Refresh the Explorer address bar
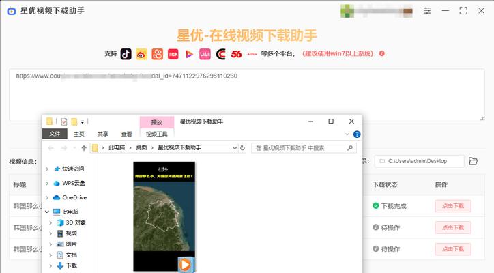 coord(242,148)
